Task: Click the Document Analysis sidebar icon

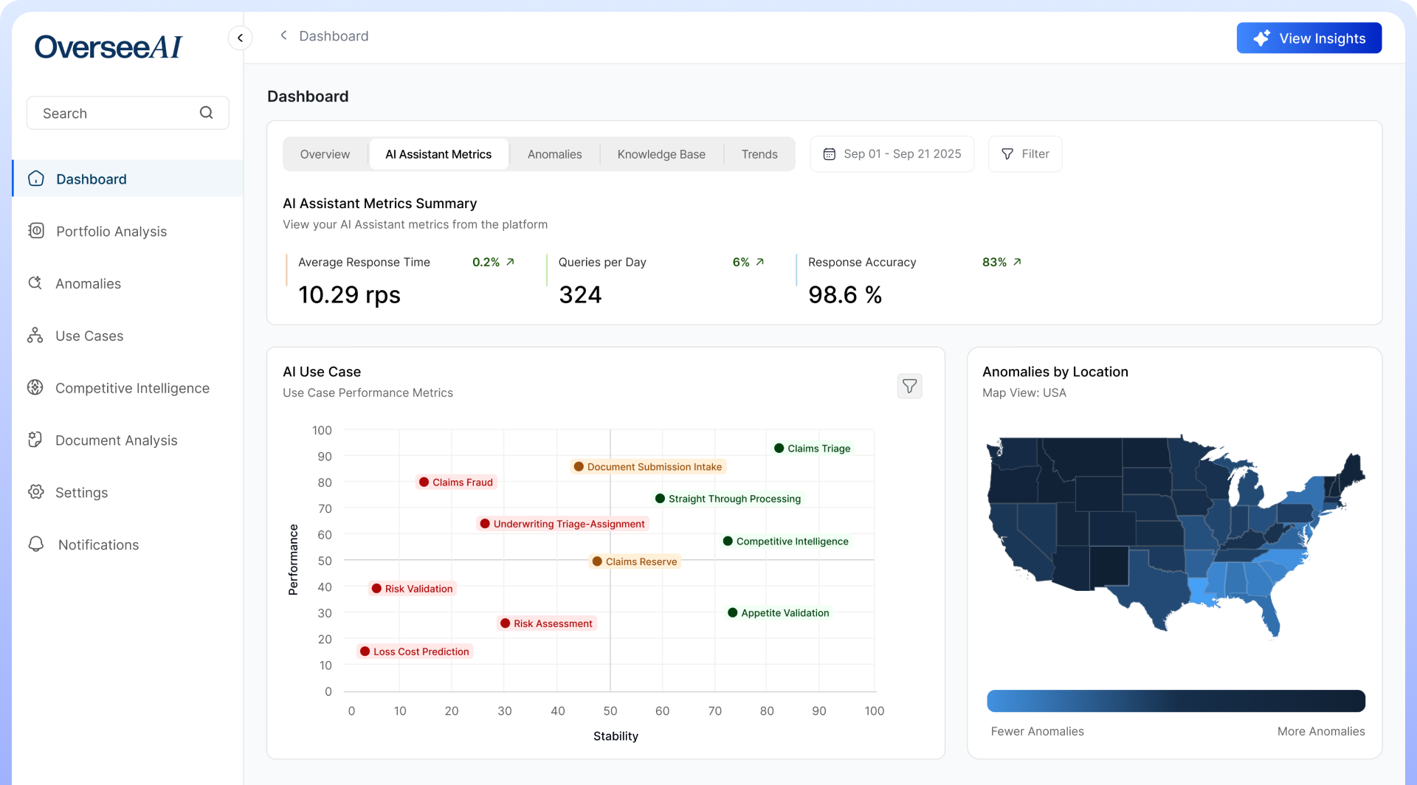Action: [x=35, y=440]
